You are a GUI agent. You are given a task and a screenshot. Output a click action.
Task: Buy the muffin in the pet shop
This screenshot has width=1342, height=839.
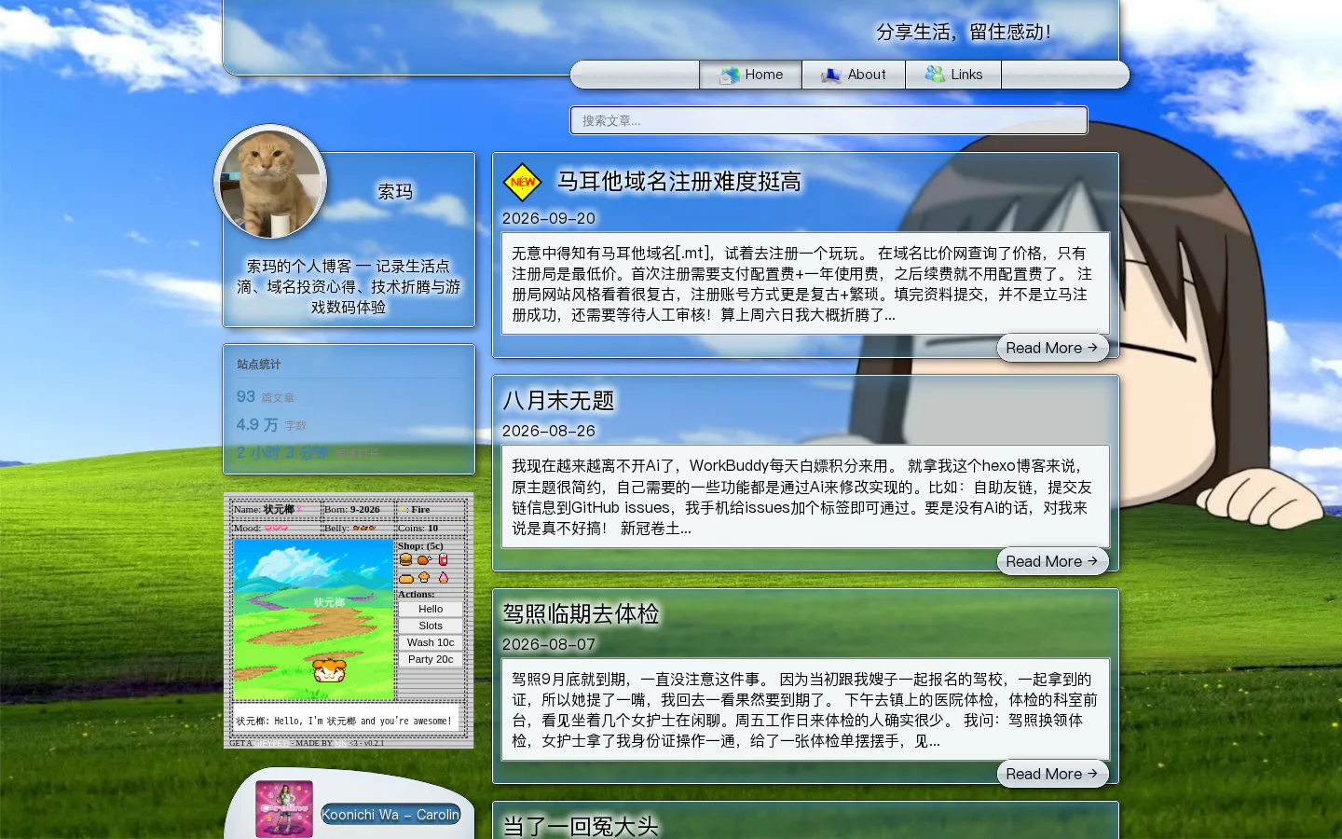[x=424, y=578]
